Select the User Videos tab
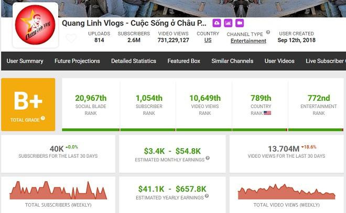346x213 pixels. [279, 61]
